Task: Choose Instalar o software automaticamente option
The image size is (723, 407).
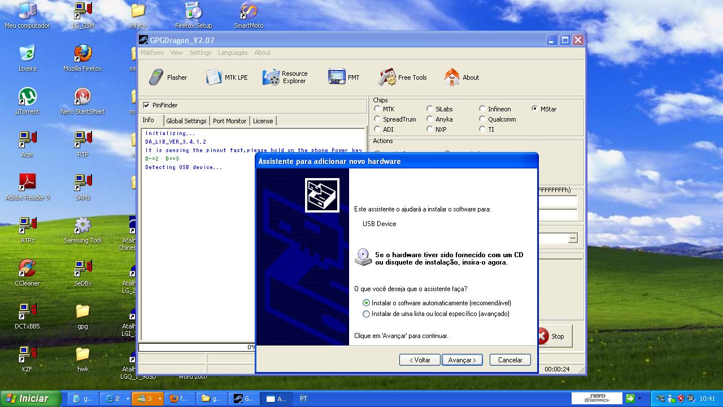Action: click(x=367, y=303)
